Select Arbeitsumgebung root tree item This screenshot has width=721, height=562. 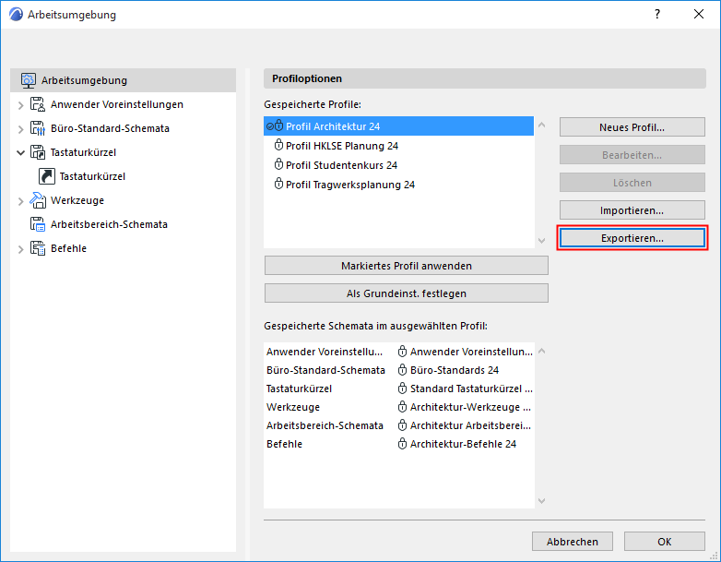pos(124,80)
